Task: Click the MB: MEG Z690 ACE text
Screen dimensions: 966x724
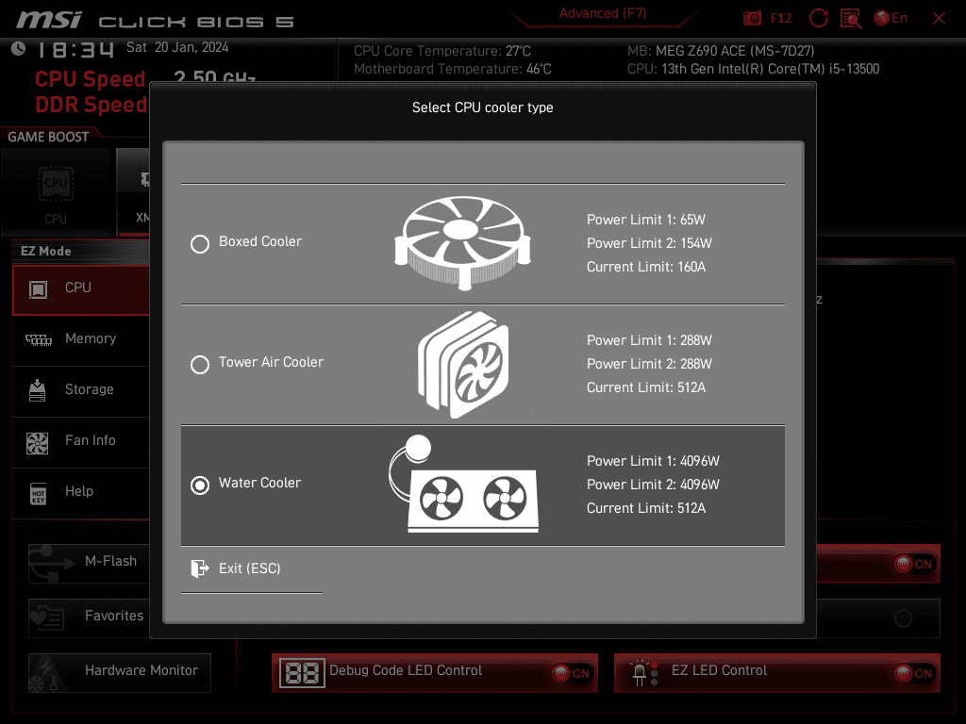Action: pyautogui.click(x=721, y=51)
